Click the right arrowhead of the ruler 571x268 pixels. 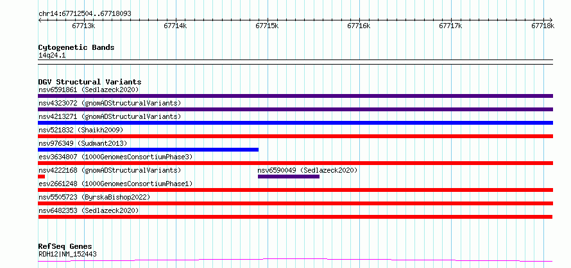click(550, 20)
